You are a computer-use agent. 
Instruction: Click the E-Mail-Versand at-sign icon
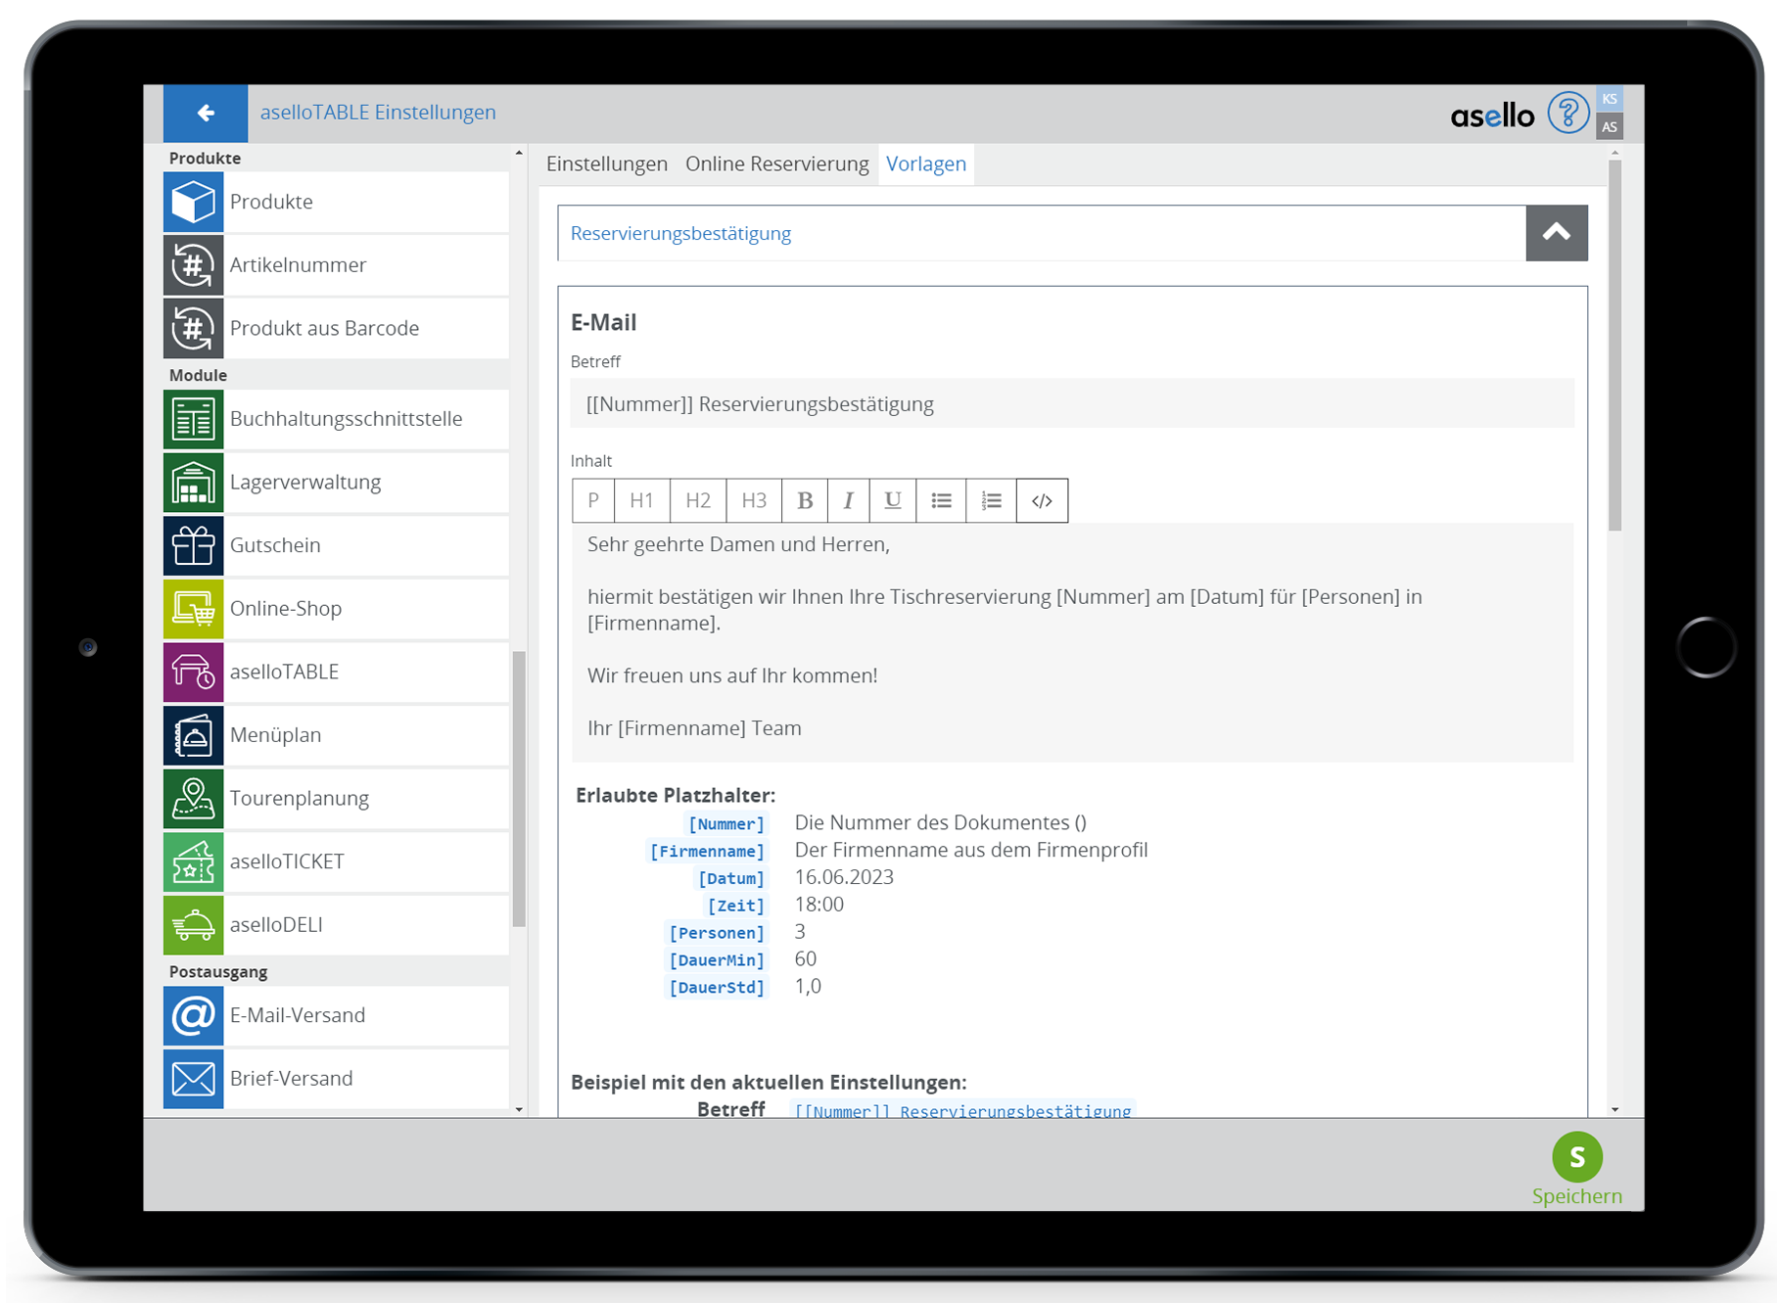[194, 1016]
